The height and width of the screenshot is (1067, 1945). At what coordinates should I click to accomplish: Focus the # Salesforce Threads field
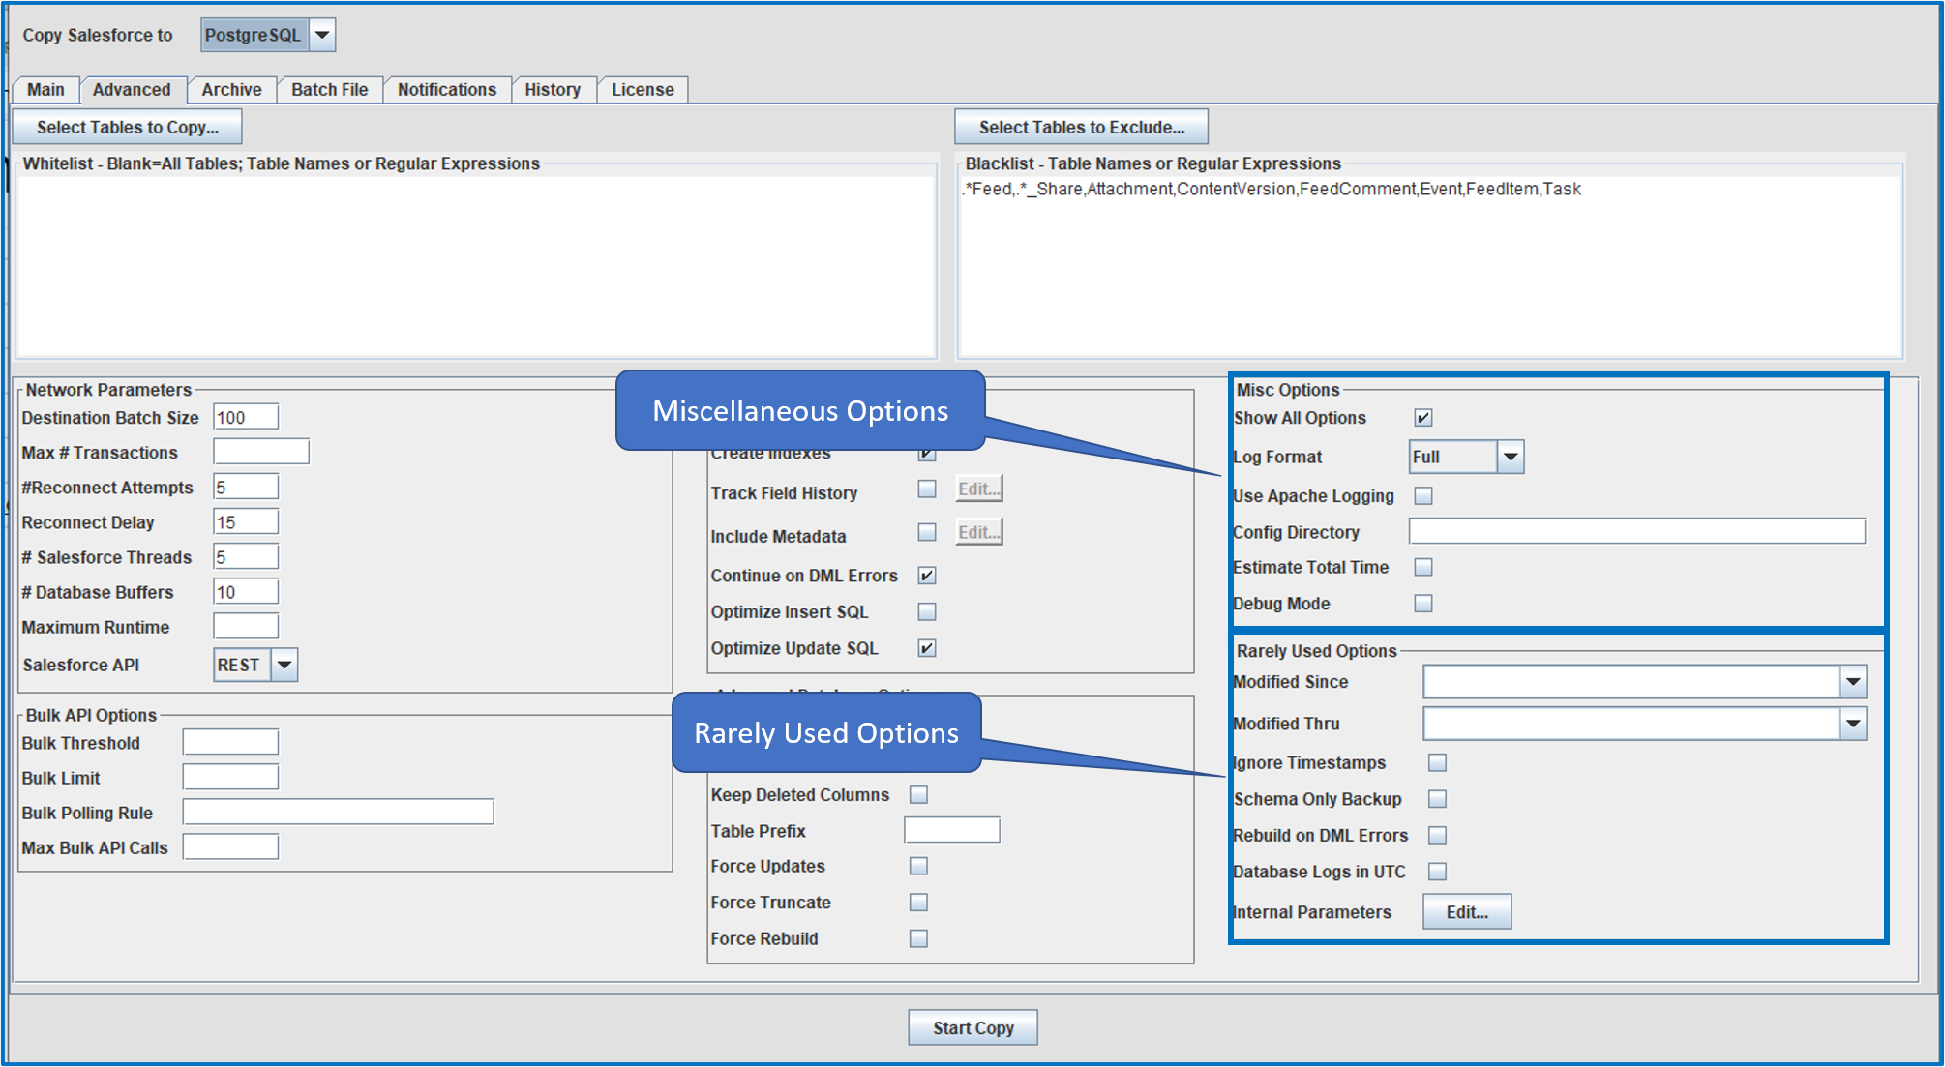click(x=246, y=556)
